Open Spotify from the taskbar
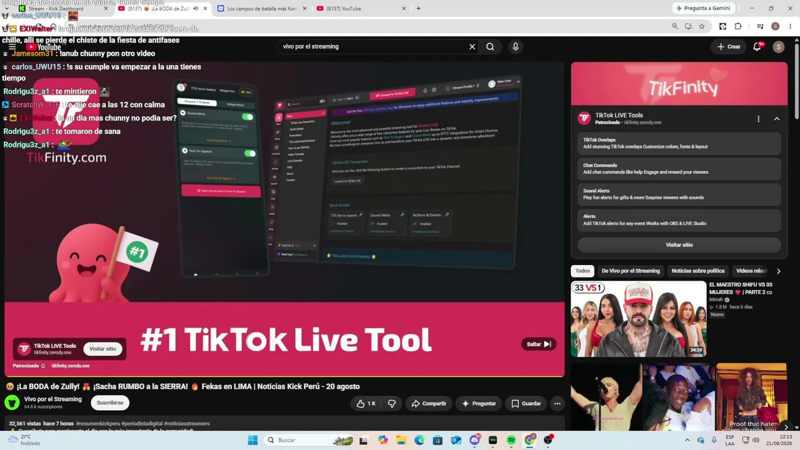Image resolution: width=800 pixels, height=450 pixels. point(511,440)
